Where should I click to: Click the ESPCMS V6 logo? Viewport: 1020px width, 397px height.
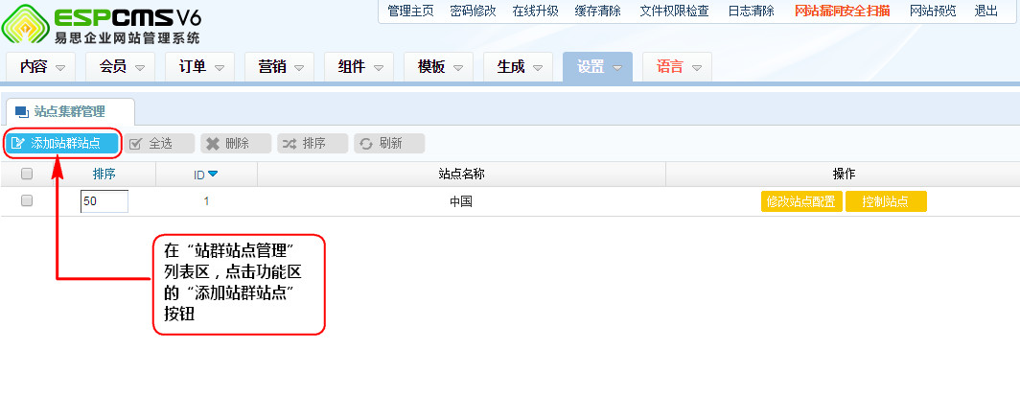tap(101, 24)
